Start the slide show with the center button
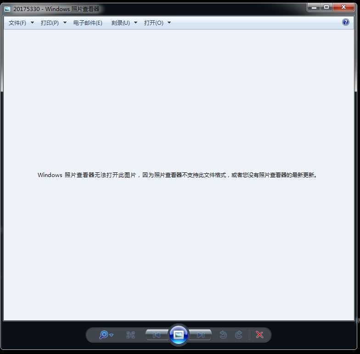 178,335
